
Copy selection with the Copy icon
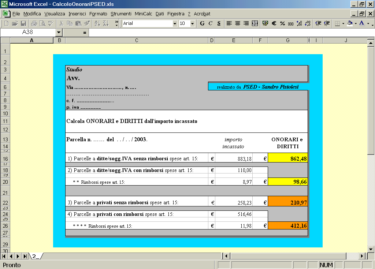click(70, 23)
